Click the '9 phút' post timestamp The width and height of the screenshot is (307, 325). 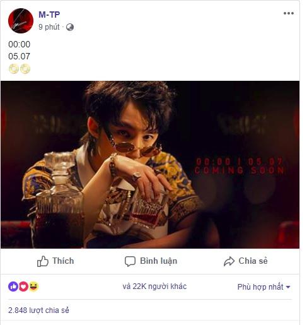49,27
